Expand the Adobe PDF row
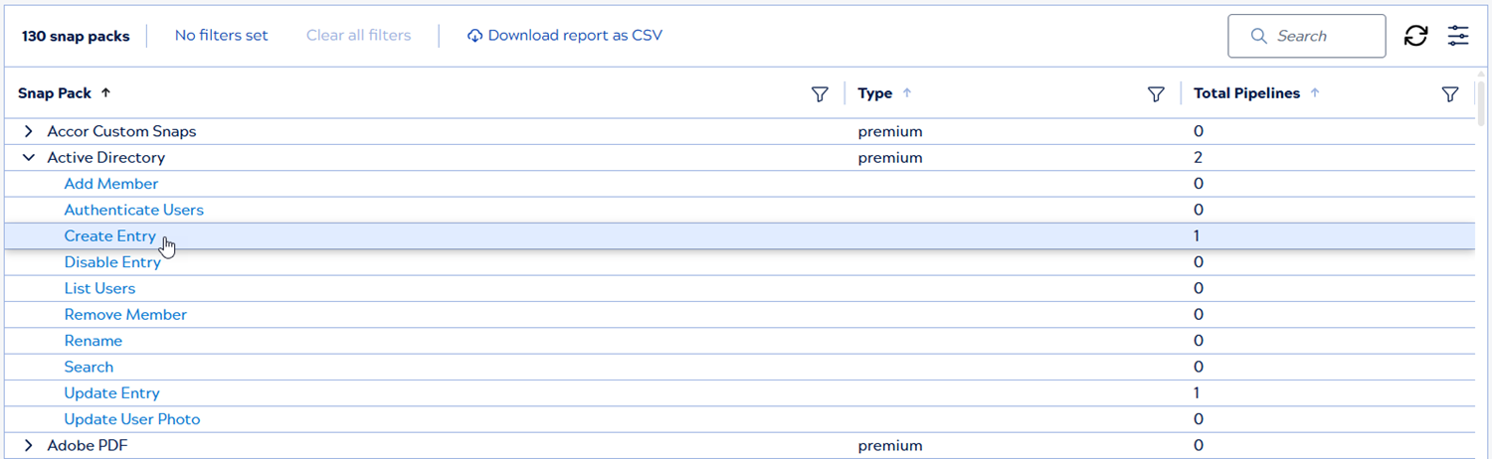 [x=28, y=446]
